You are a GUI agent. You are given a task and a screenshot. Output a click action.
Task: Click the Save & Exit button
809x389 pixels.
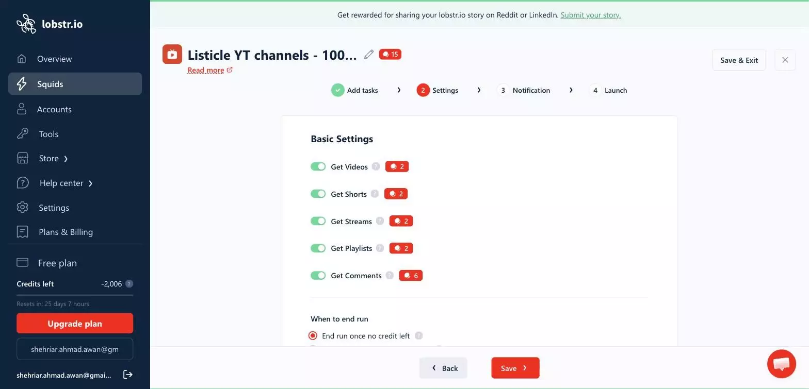pos(739,60)
